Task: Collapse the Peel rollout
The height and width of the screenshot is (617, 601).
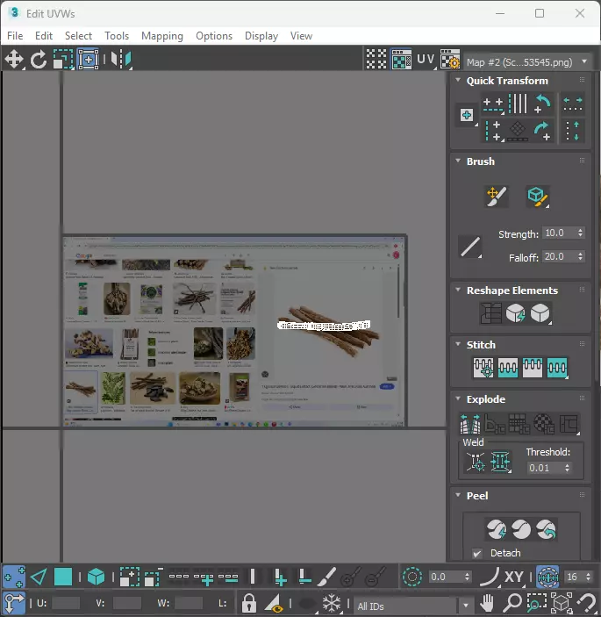Action: tap(458, 495)
